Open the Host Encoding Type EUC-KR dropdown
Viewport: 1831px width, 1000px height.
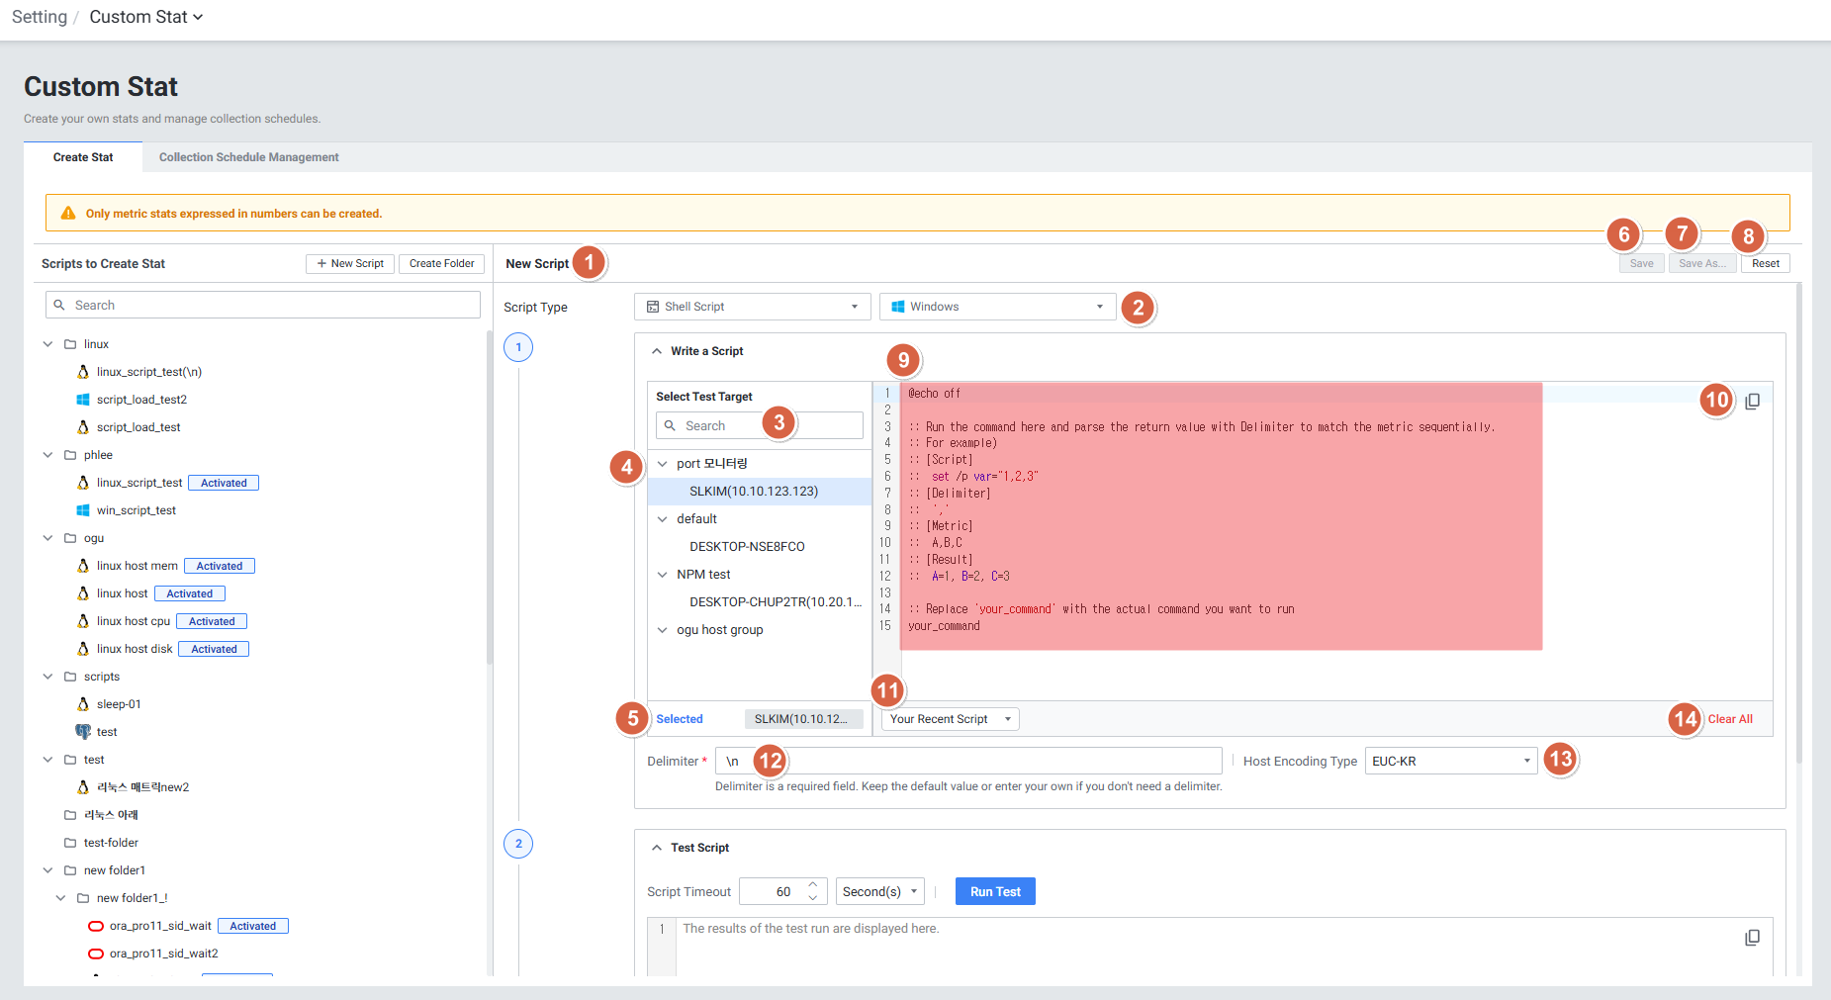(1450, 761)
